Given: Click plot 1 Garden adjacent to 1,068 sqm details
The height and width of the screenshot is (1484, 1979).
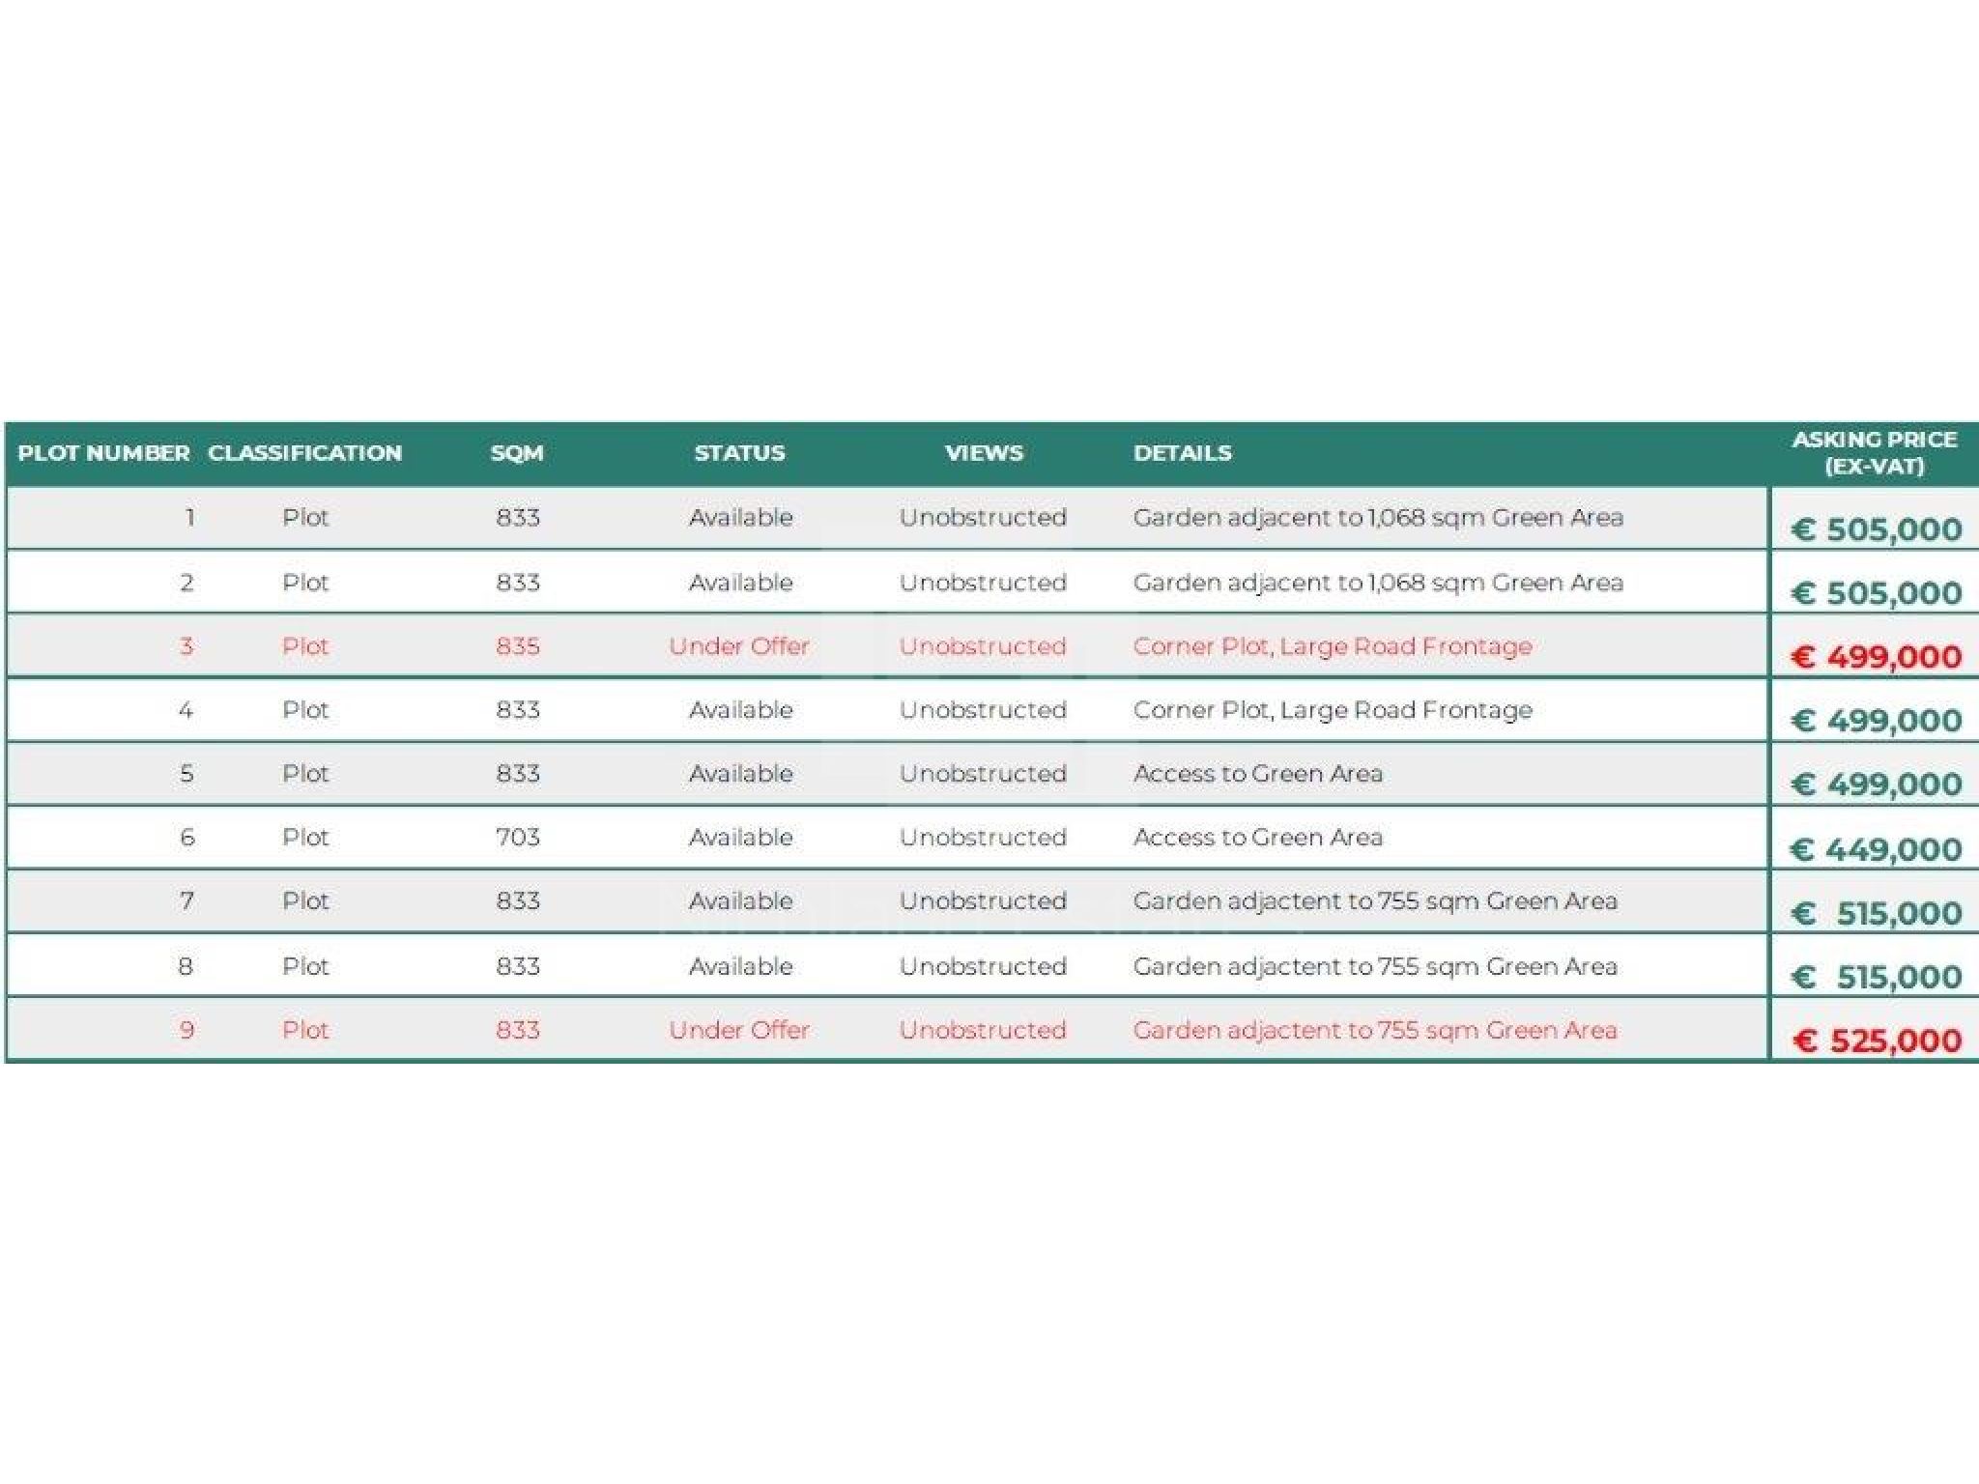Looking at the screenshot, I should coord(1378,518).
